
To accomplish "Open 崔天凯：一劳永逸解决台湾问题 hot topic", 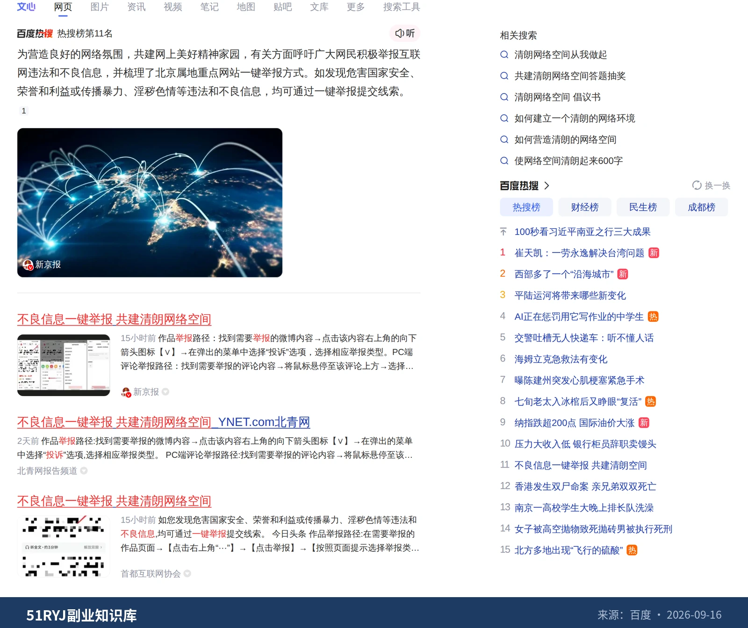I will point(579,253).
